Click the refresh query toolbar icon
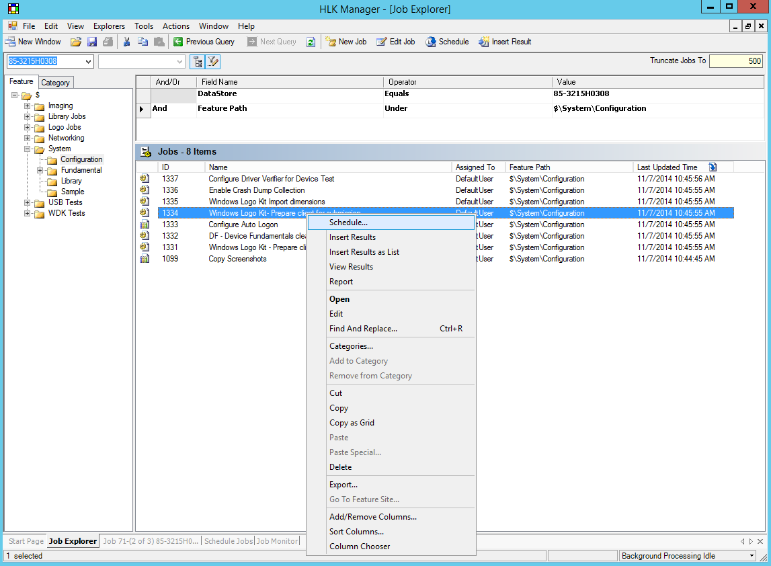The height and width of the screenshot is (566, 771). 311,42
